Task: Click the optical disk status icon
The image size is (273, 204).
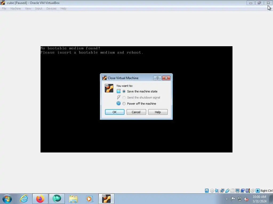Action: [212, 191]
